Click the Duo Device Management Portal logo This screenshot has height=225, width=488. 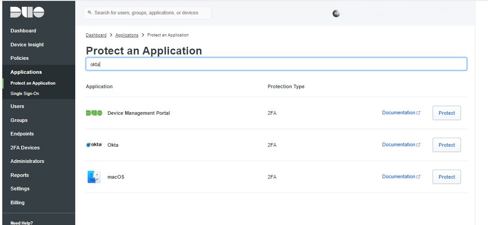94,113
